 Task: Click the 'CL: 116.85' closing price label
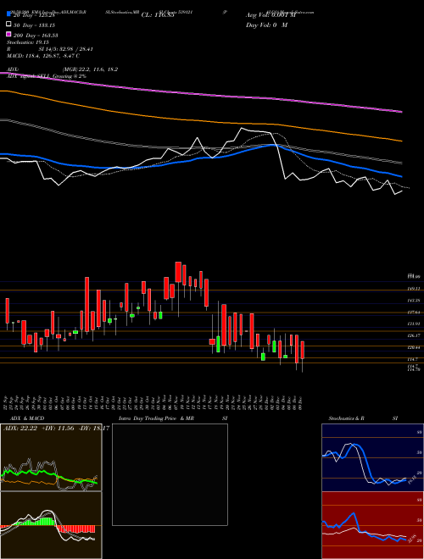pos(158,15)
